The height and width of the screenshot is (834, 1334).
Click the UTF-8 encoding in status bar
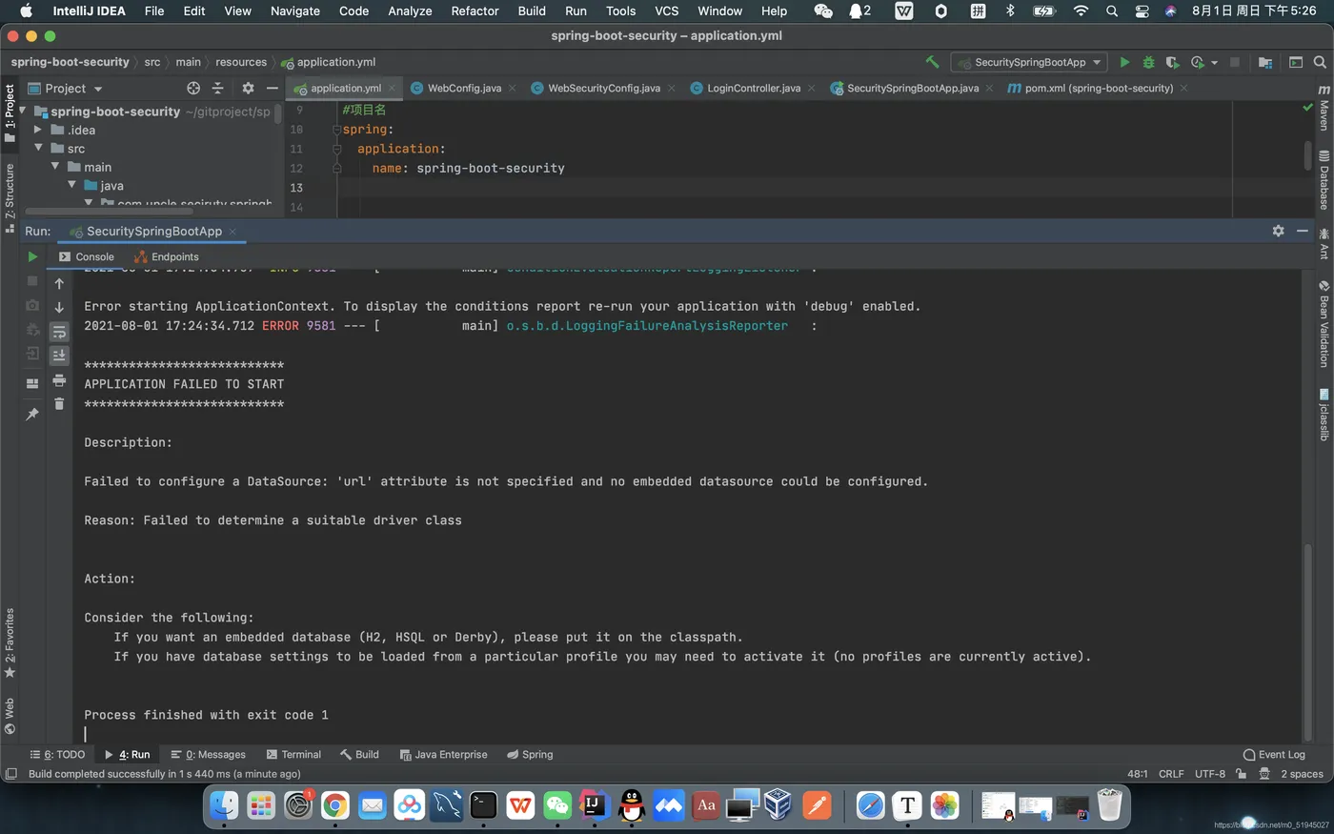(1210, 774)
